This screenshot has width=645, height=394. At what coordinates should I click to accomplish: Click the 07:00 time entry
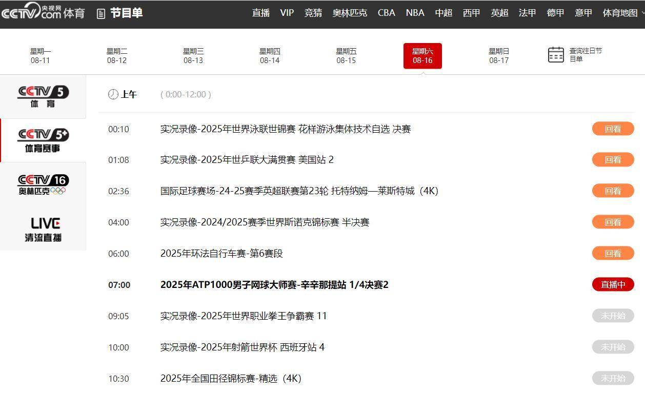(119, 285)
